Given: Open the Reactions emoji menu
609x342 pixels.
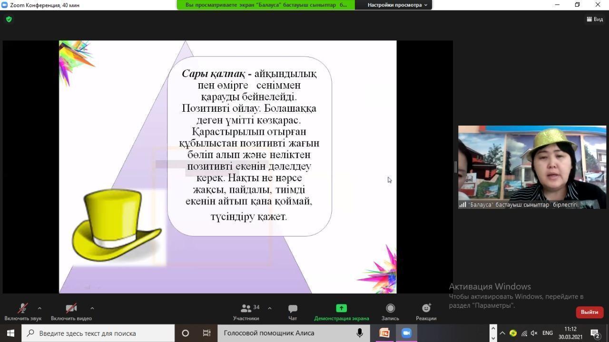Looking at the screenshot, I should [x=426, y=308].
